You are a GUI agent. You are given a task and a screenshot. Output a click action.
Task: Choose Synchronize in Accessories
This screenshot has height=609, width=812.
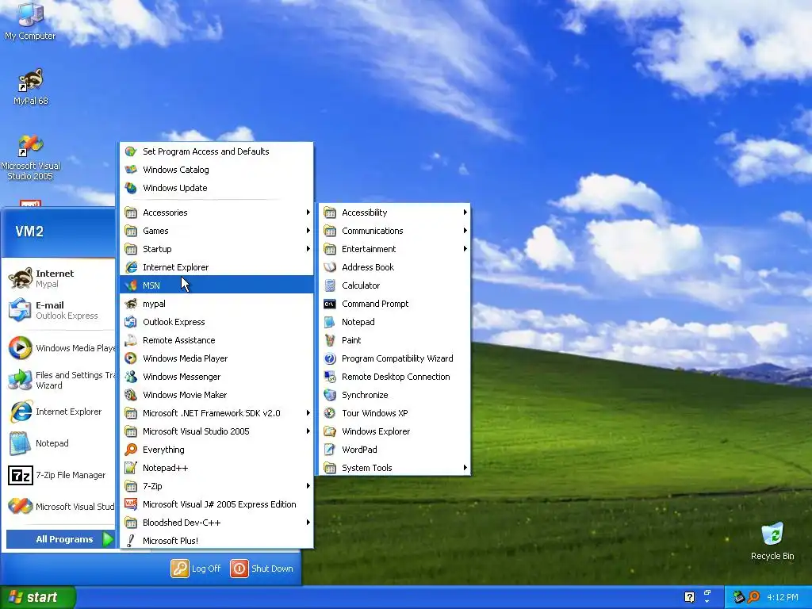[395, 395]
